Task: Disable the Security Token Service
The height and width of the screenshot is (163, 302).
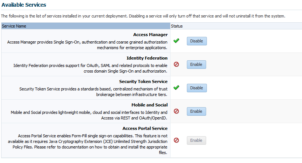Action: point(197,88)
